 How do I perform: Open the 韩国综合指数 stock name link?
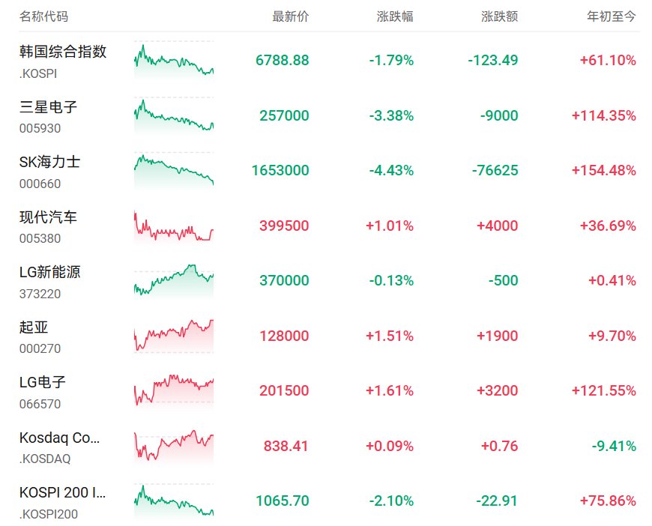click(63, 52)
